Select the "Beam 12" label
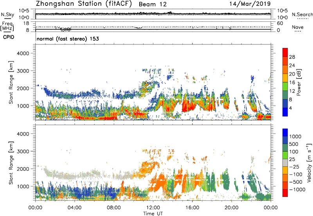 point(153,4)
